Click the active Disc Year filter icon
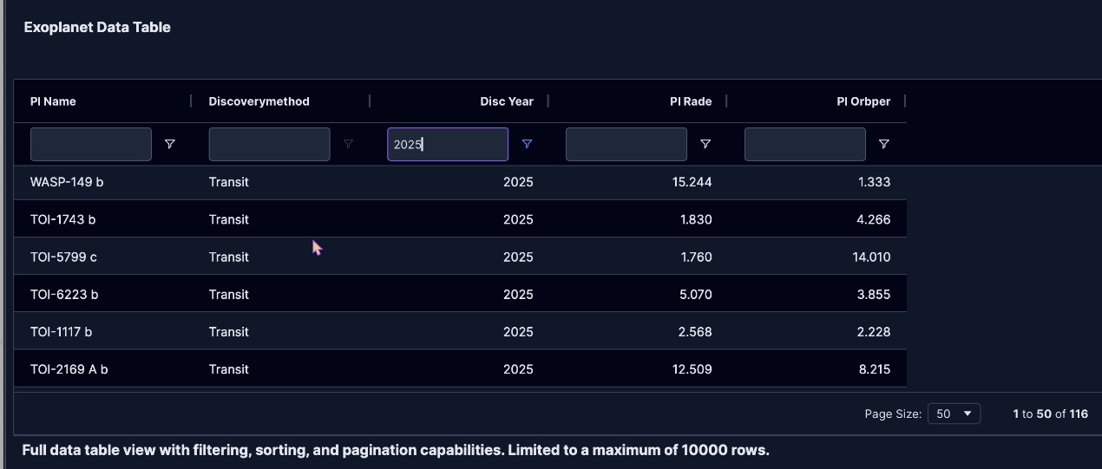The height and width of the screenshot is (469, 1102). pyautogui.click(x=527, y=145)
